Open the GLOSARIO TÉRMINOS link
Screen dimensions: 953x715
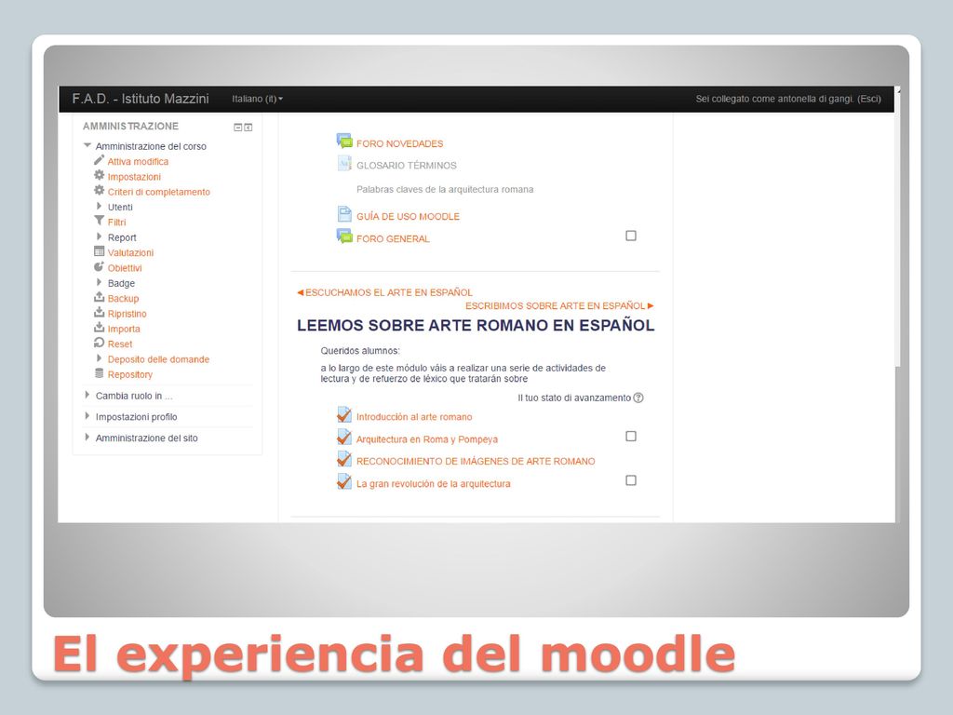pyautogui.click(x=407, y=166)
